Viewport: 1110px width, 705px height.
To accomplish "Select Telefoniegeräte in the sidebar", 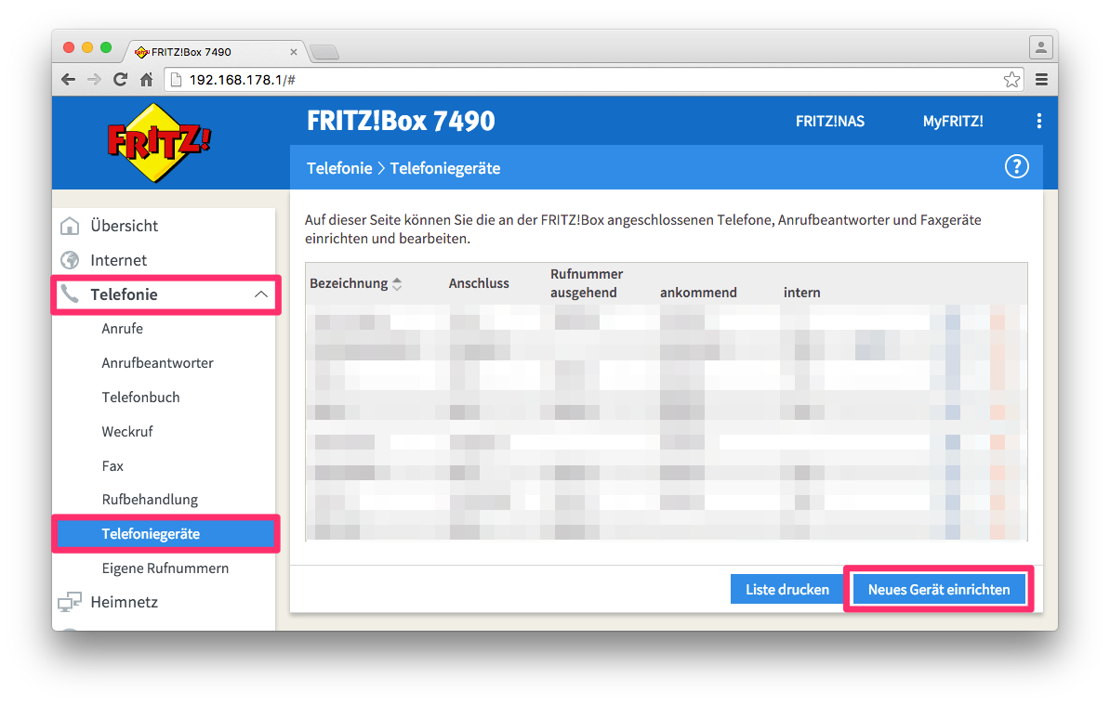I will pos(165,534).
